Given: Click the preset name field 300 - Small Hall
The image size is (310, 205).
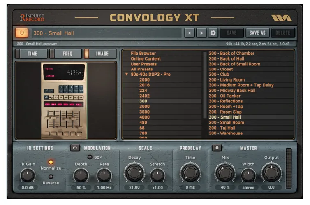Looking at the screenshot, I should tap(106, 33).
